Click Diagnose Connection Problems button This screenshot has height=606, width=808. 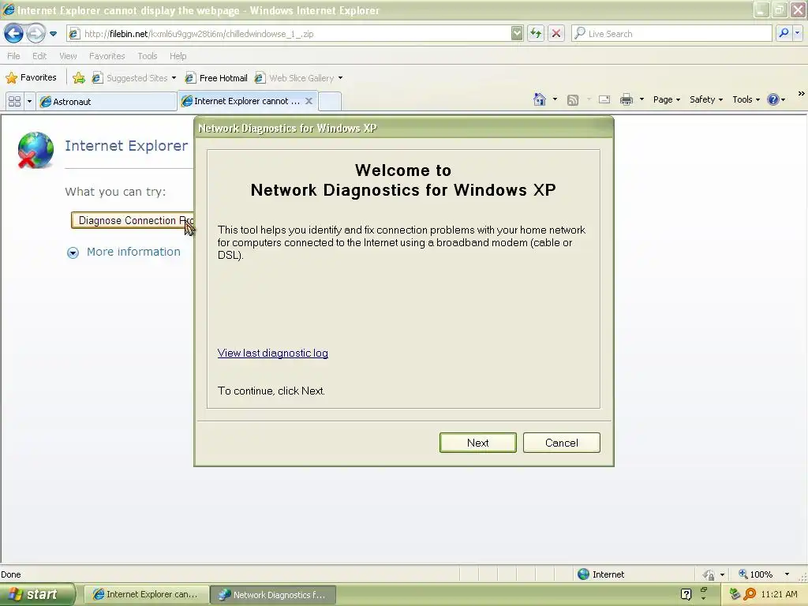(x=133, y=221)
